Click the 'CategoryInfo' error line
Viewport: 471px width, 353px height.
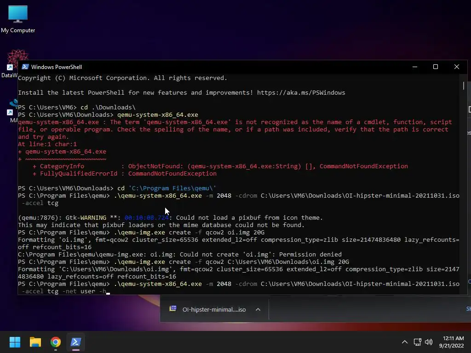coord(220,166)
